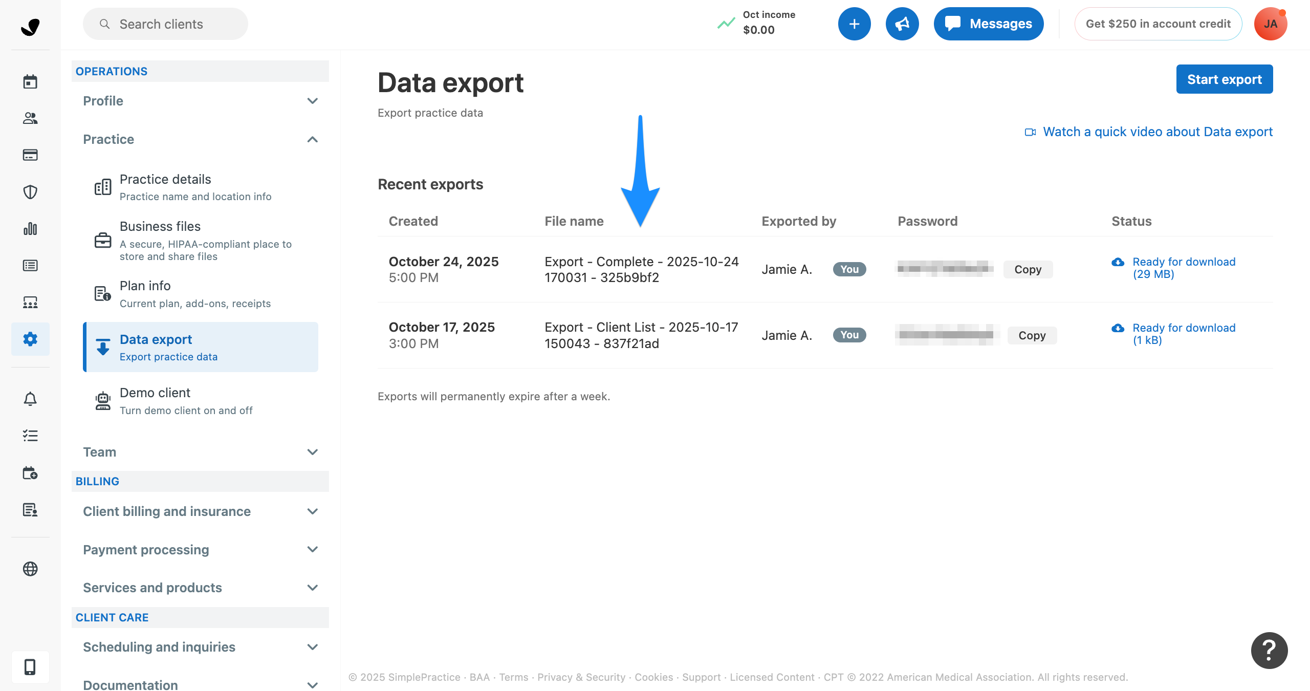Click Get $250 in account credit

[1158, 24]
